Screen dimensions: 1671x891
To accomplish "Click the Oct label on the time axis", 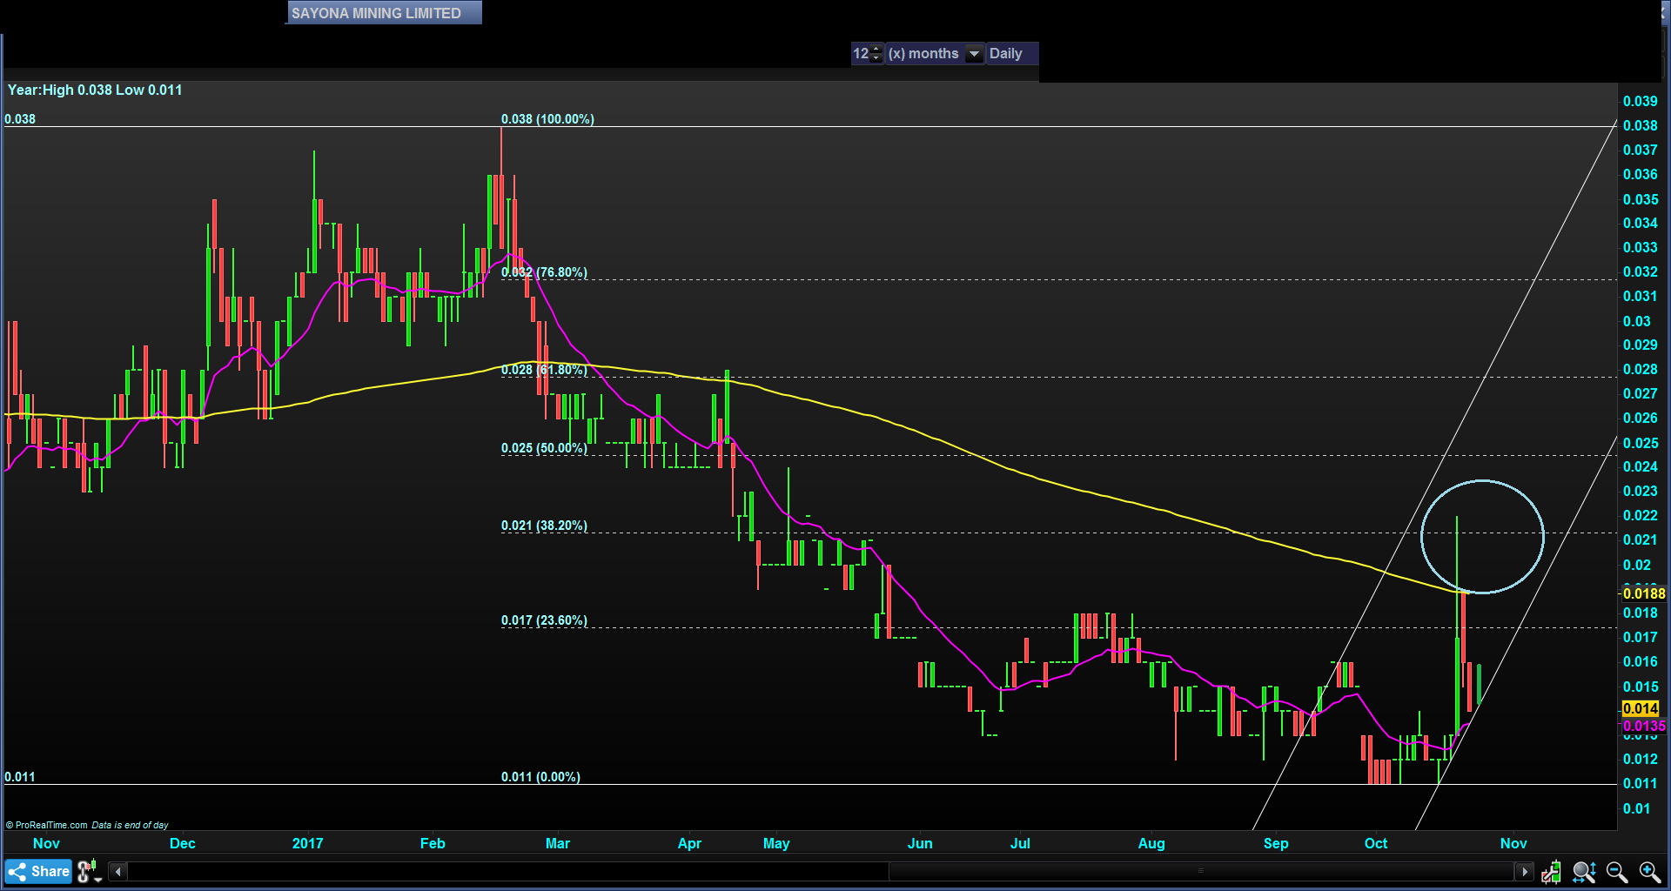I will (x=1376, y=843).
